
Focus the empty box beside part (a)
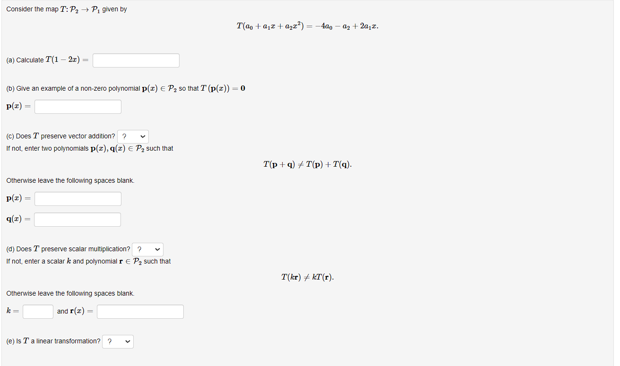pyautogui.click(x=136, y=60)
